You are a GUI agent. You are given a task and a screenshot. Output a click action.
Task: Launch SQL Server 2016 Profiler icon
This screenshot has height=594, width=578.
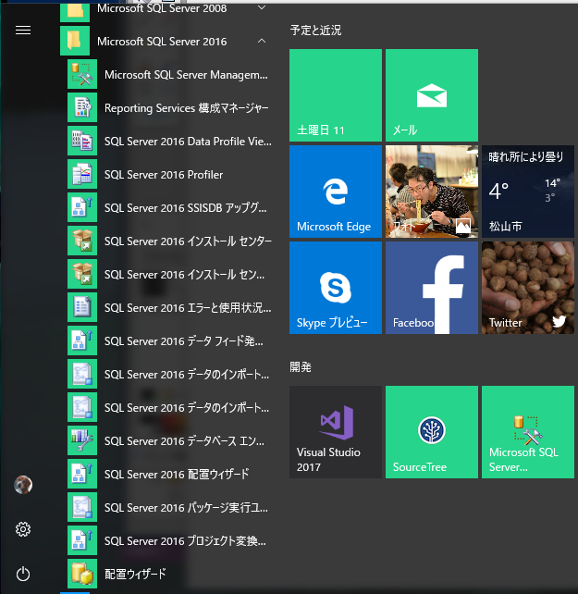click(x=82, y=174)
